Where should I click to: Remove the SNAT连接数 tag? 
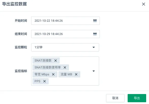(x=56, y=61)
